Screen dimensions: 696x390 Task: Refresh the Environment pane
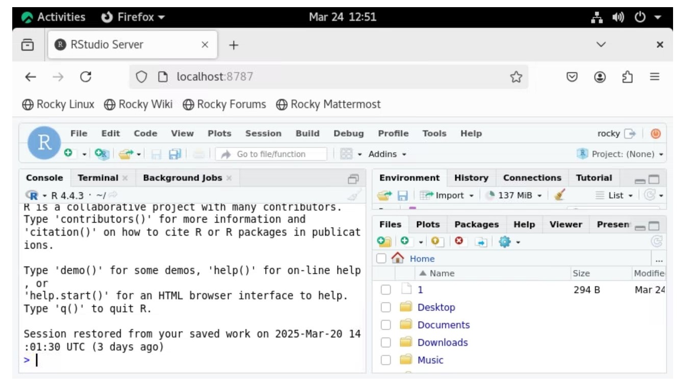(649, 195)
